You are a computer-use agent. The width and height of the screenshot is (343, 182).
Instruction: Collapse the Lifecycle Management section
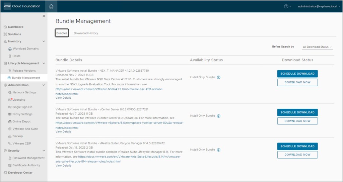tap(44, 63)
